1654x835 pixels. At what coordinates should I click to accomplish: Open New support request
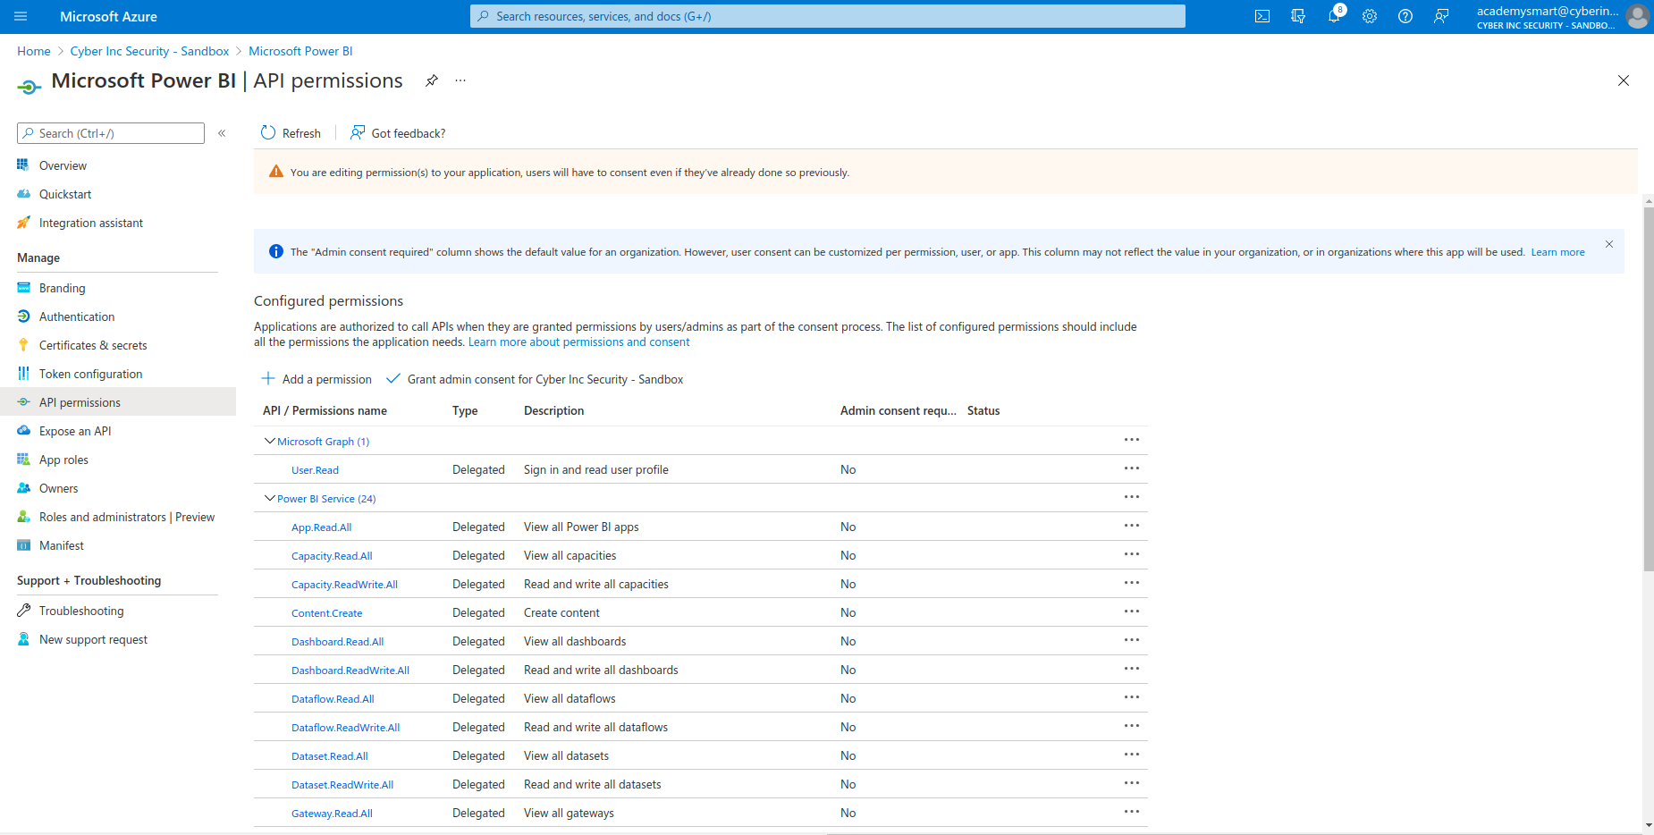pos(93,639)
